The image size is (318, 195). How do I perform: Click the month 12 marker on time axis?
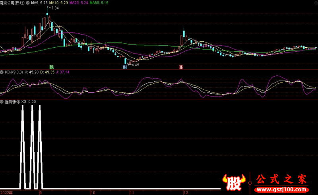tap(185, 193)
